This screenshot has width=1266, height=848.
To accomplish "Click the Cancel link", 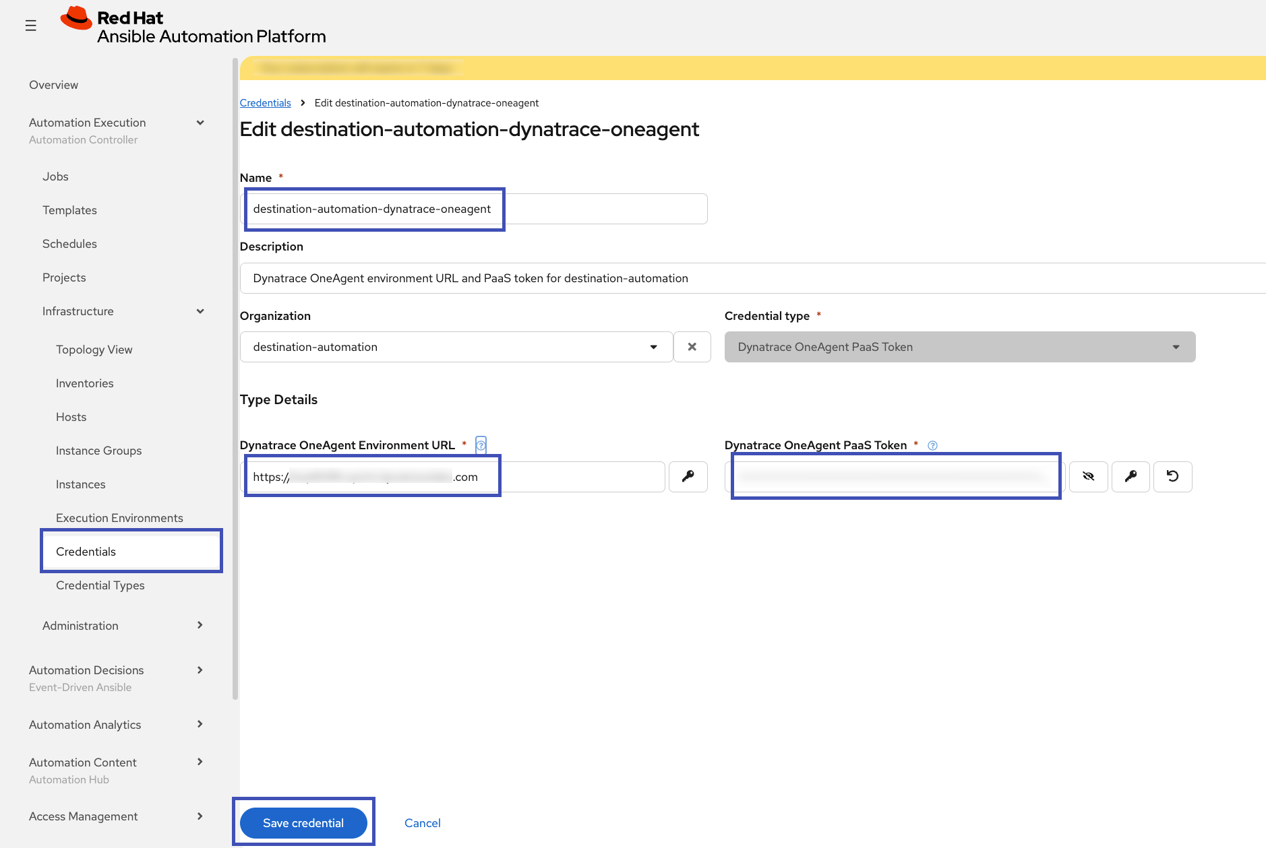I will [x=422, y=822].
